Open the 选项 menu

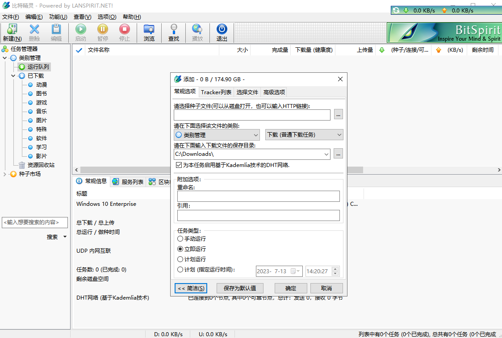tap(107, 17)
